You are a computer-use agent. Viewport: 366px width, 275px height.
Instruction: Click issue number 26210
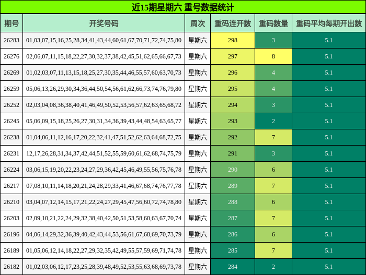pos(12,202)
